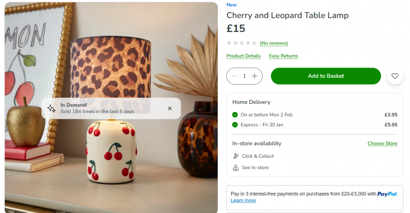The height and width of the screenshot is (213, 410).
Task: Select the Choose Store link
Action: 382,144
